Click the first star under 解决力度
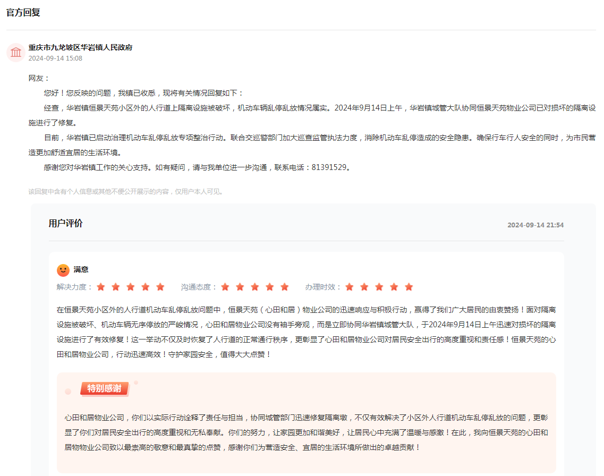This screenshot has height=476, width=604. pyautogui.click(x=101, y=286)
